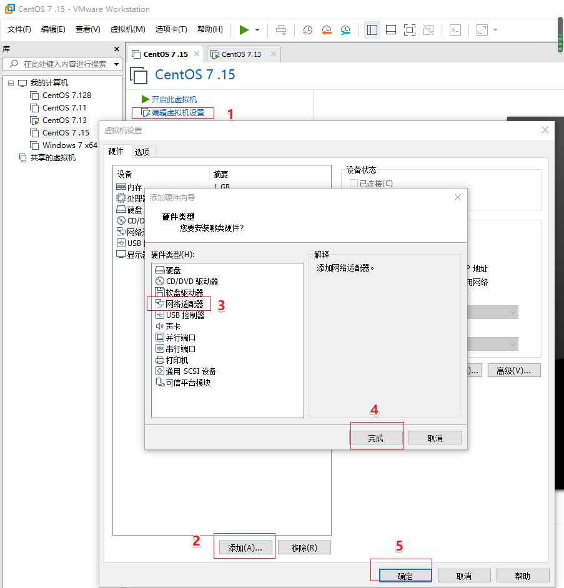Power on the virtual machine with green play icon
Screen dimensions: 564x588
[x=244, y=29]
